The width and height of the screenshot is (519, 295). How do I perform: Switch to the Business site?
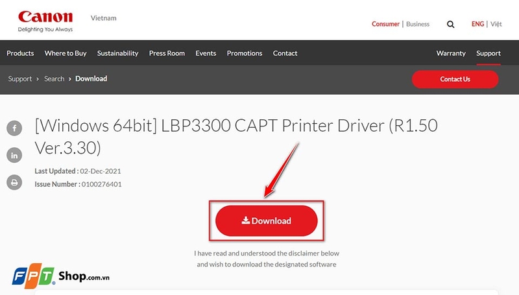point(418,24)
